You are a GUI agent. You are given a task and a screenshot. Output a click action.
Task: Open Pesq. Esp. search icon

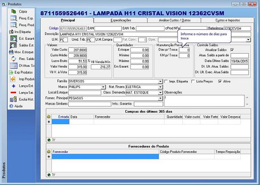coord(13,18)
